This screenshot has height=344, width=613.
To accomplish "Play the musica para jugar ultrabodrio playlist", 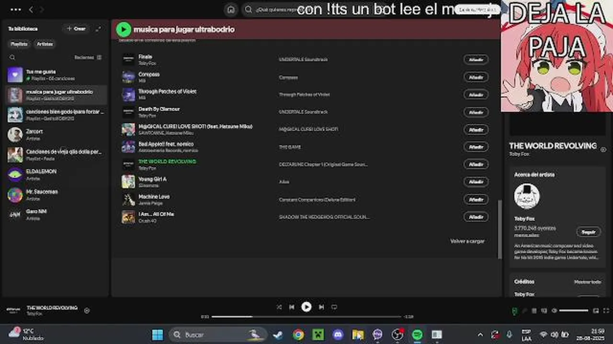I will [x=124, y=29].
